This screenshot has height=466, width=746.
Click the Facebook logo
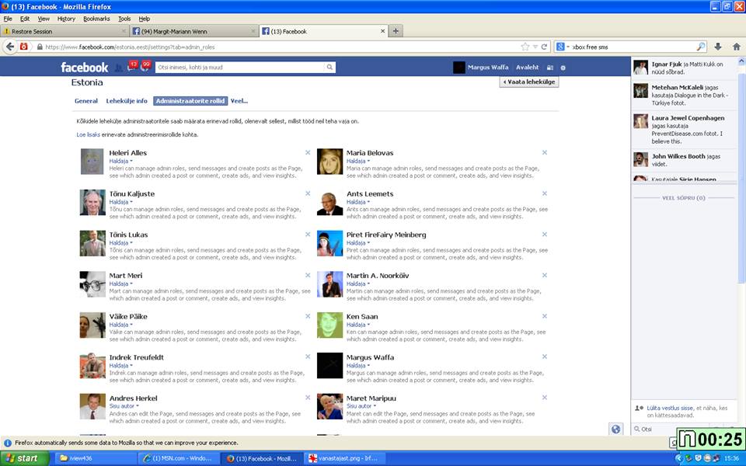[x=84, y=68]
